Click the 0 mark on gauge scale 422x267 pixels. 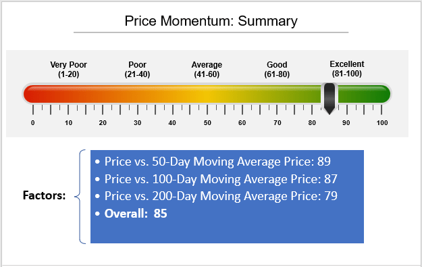pyautogui.click(x=33, y=123)
